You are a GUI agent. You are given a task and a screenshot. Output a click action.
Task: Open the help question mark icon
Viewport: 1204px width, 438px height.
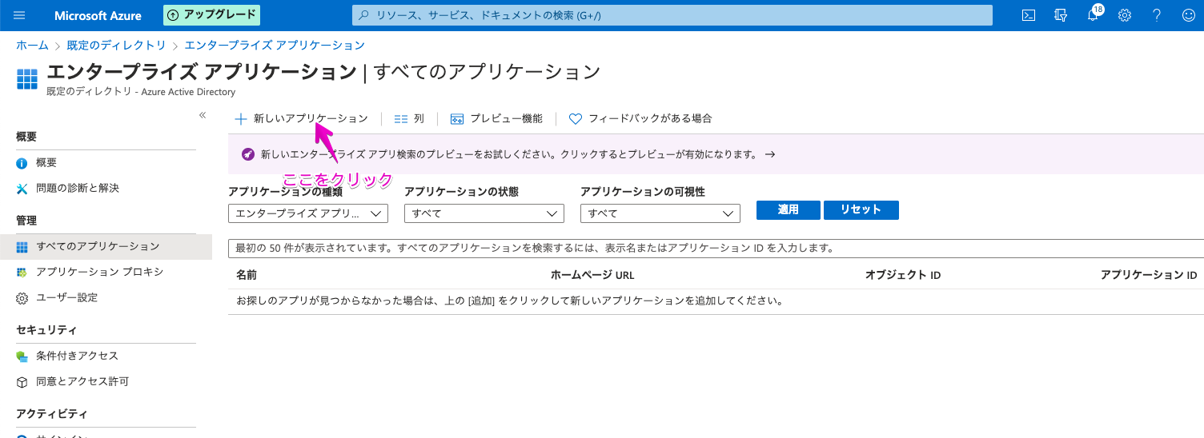pos(1157,15)
